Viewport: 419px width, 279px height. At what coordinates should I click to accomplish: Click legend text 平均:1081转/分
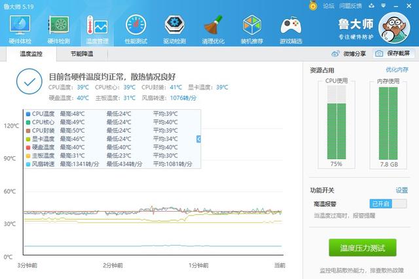click(173, 164)
